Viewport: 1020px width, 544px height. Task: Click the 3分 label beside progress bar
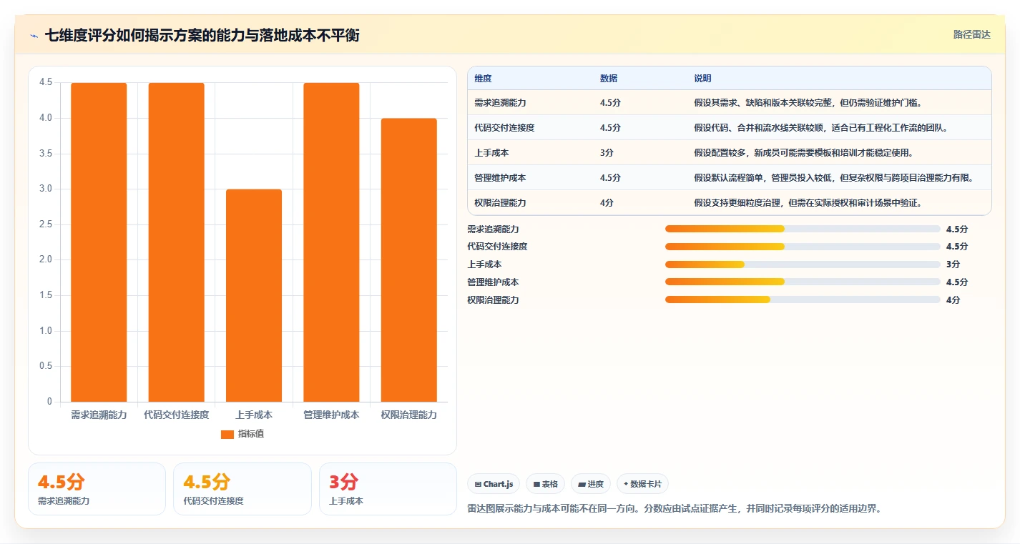[953, 264]
